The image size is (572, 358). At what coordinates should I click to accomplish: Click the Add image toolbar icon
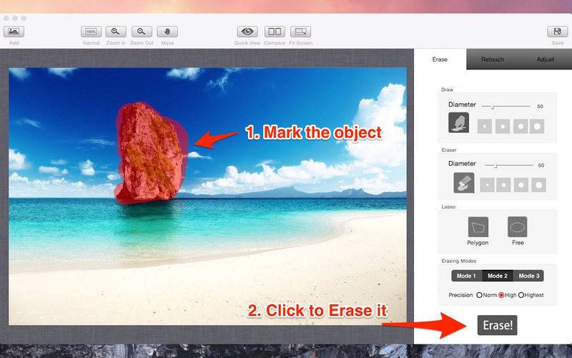[14, 32]
